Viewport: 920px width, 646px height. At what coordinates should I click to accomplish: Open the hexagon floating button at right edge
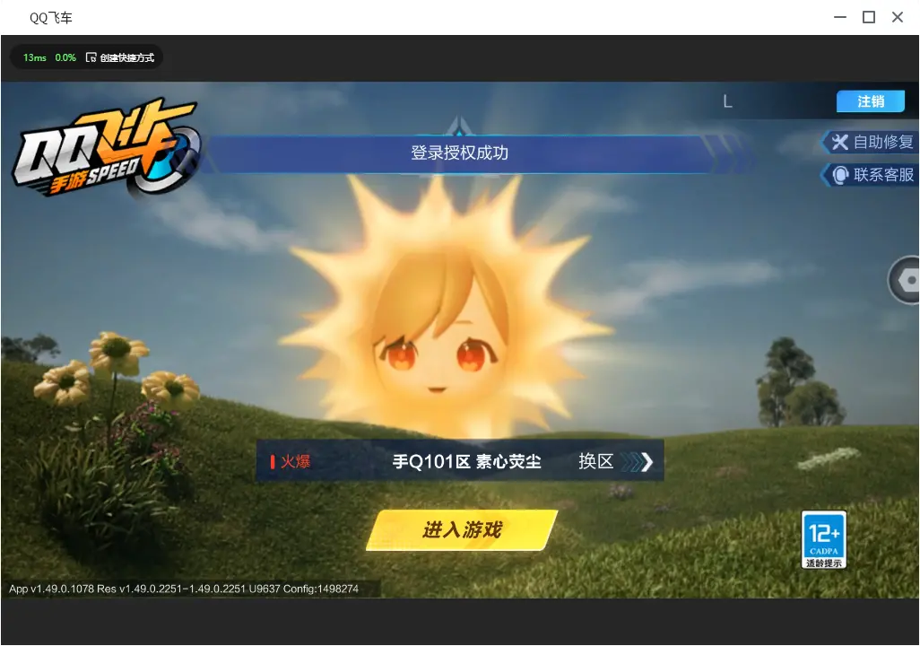click(905, 280)
